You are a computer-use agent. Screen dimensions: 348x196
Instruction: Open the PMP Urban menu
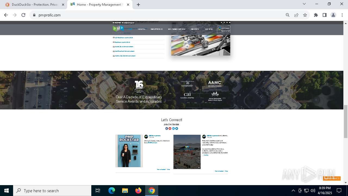[195, 29]
